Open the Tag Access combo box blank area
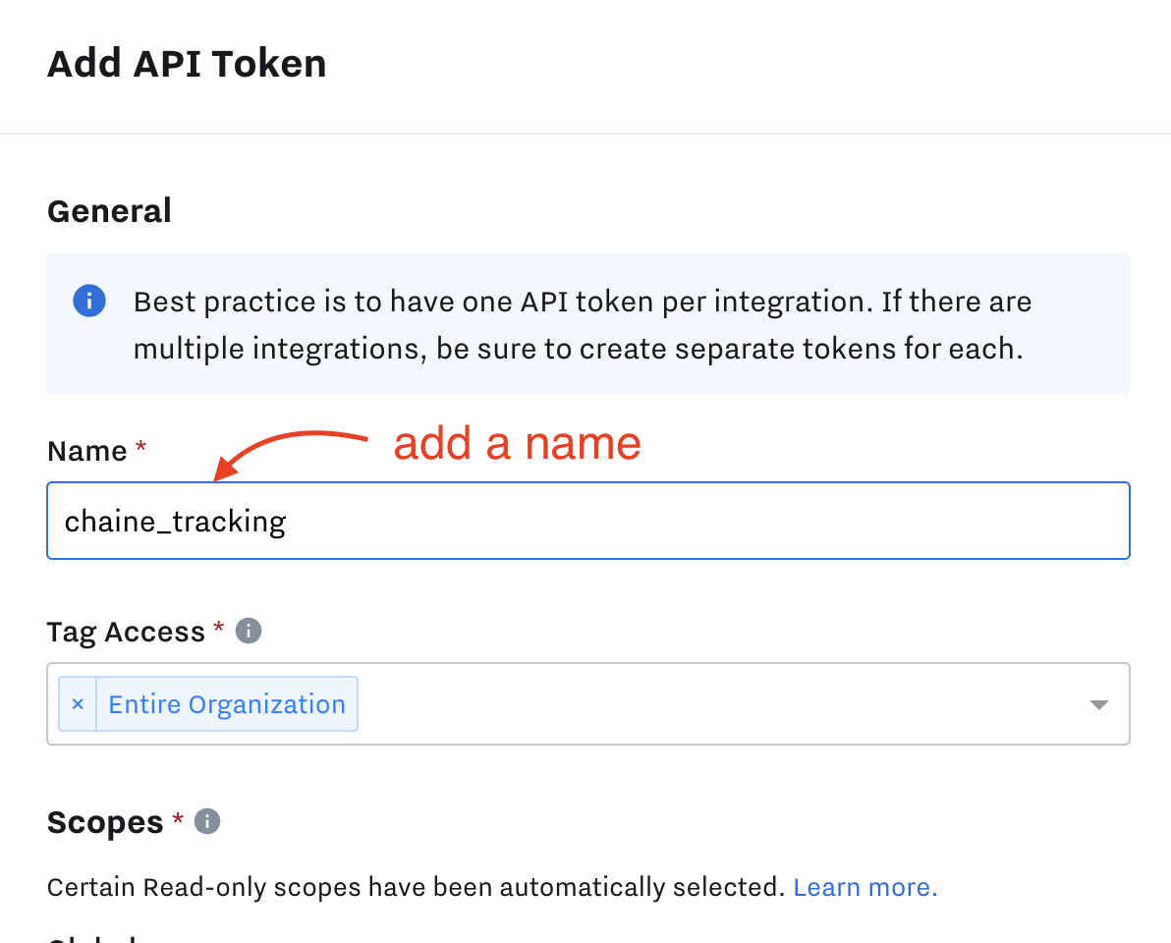The height and width of the screenshot is (943, 1171). point(717,704)
